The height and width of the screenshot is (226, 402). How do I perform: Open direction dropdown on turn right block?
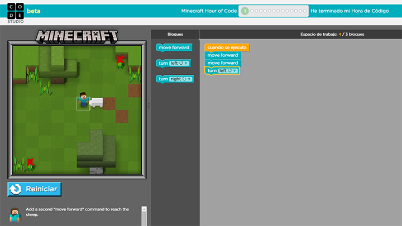pos(183,79)
